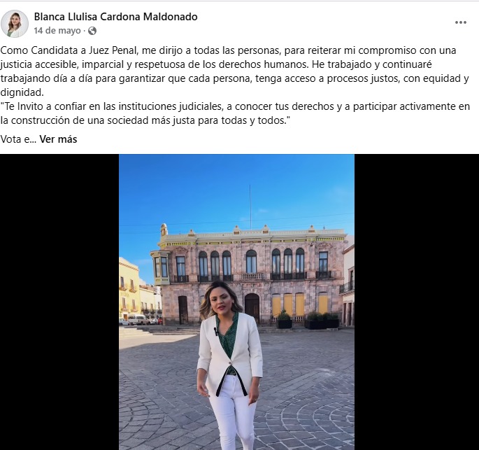This screenshot has width=479, height=450.
Task: Click the globe public-audience icon
Action: coord(92,31)
